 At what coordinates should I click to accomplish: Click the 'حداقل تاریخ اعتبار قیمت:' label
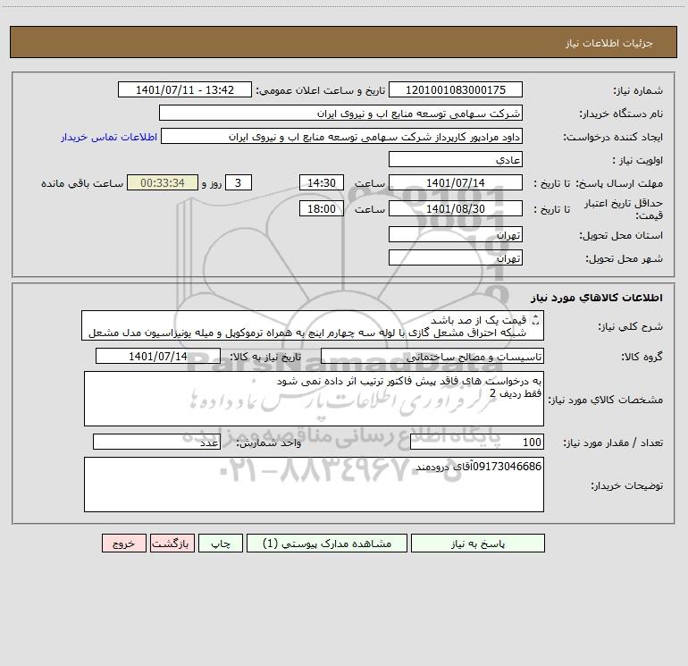pyautogui.click(x=624, y=209)
